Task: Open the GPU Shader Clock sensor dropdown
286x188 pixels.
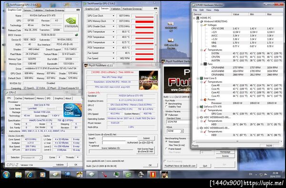Action: [113, 26]
